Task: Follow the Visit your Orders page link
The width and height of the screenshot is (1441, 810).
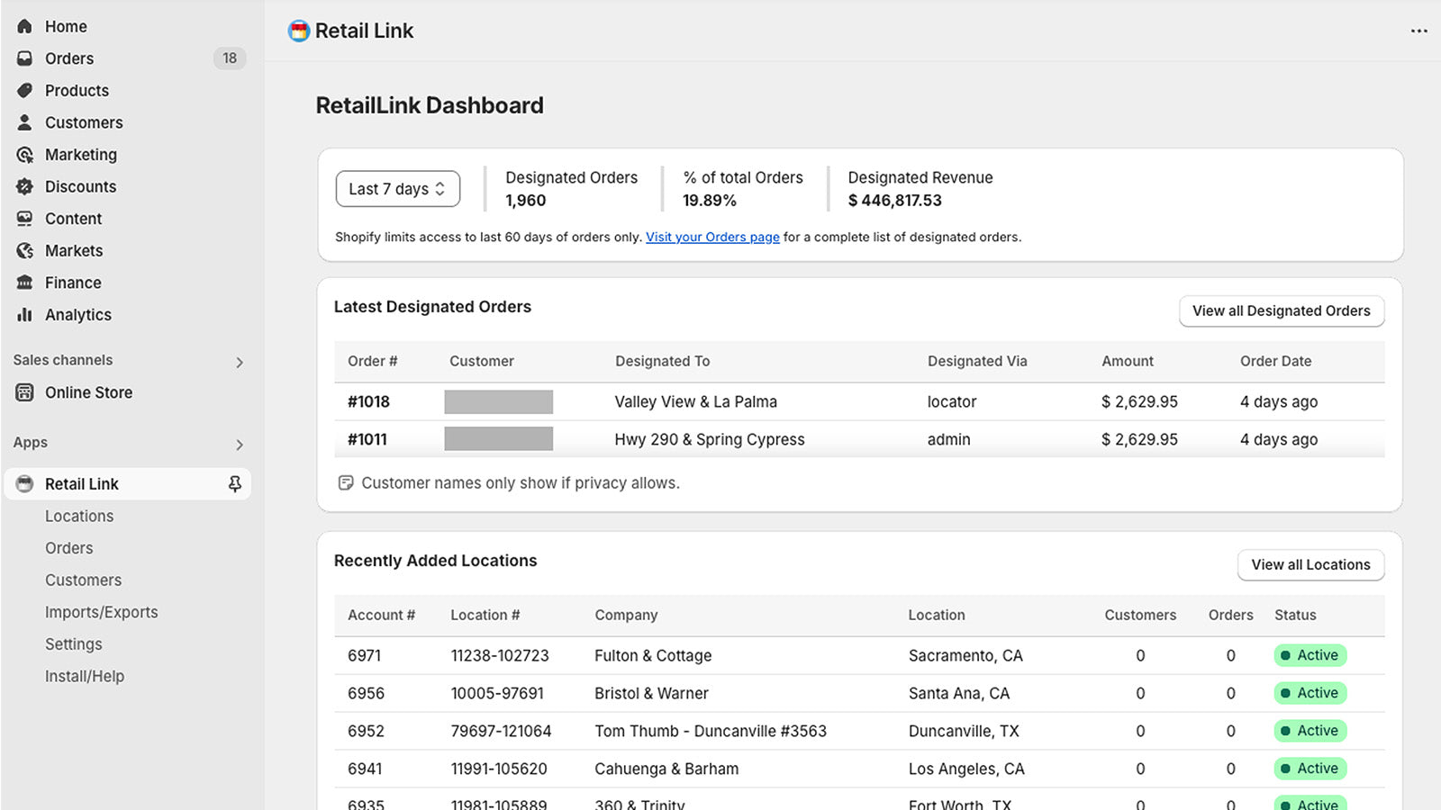Action: [712, 237]
